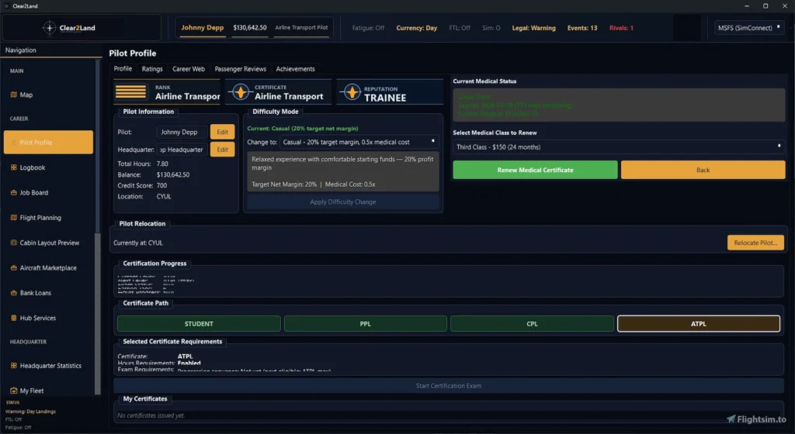The width and height of the screenshot is (795, 434).
Task: Open Logbook via its sidebar icon
Action: point(13,167)
